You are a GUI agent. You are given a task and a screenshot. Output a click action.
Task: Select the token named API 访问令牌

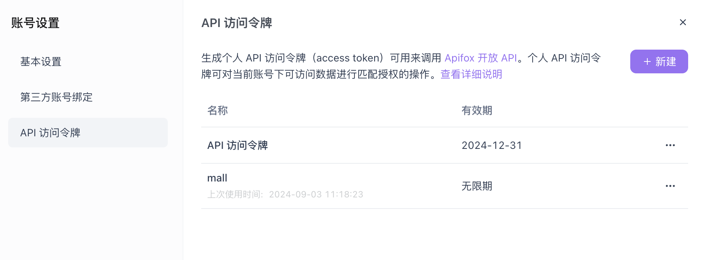238,145
